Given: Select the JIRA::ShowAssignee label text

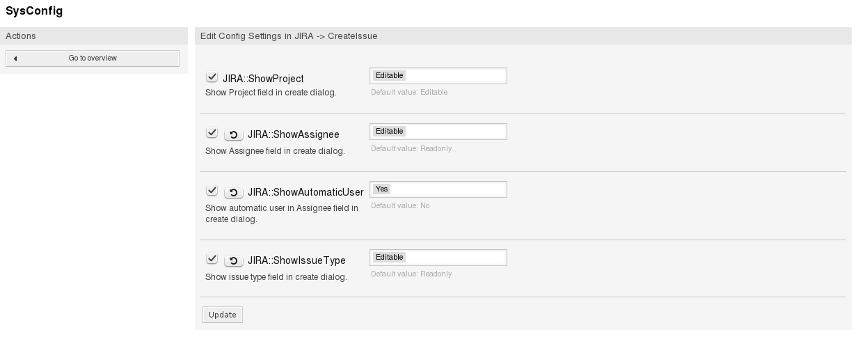Looking at the screenshot, I should [x=293, y=134].
